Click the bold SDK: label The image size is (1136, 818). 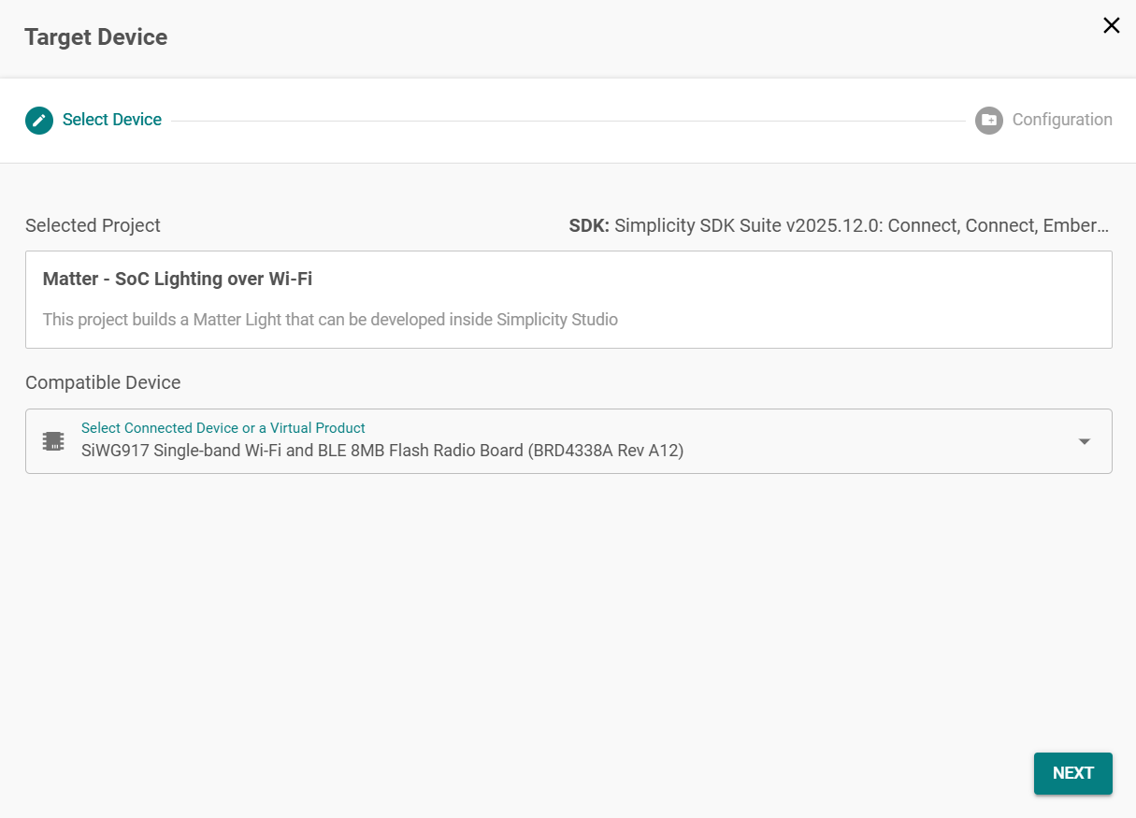(x=589, y=226)
